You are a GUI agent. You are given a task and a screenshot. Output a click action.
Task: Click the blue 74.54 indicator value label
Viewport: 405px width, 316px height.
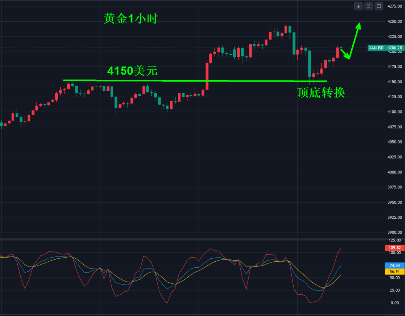(394, 266)
